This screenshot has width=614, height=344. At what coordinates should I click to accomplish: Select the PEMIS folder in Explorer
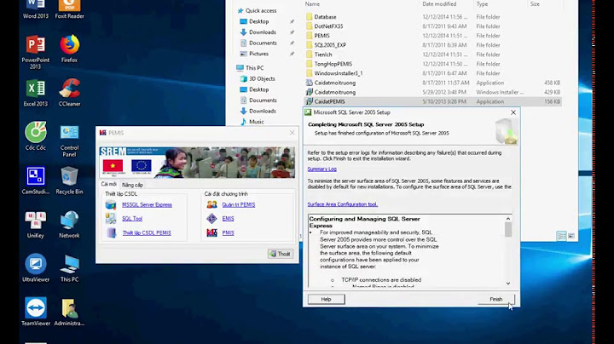(432, 36)
